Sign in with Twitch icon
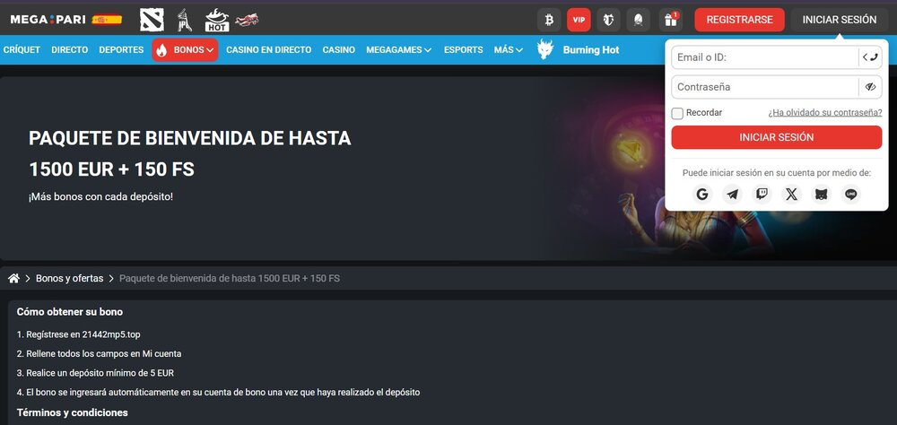Screen dimensions: 897x425 click(x=762, y=195)
